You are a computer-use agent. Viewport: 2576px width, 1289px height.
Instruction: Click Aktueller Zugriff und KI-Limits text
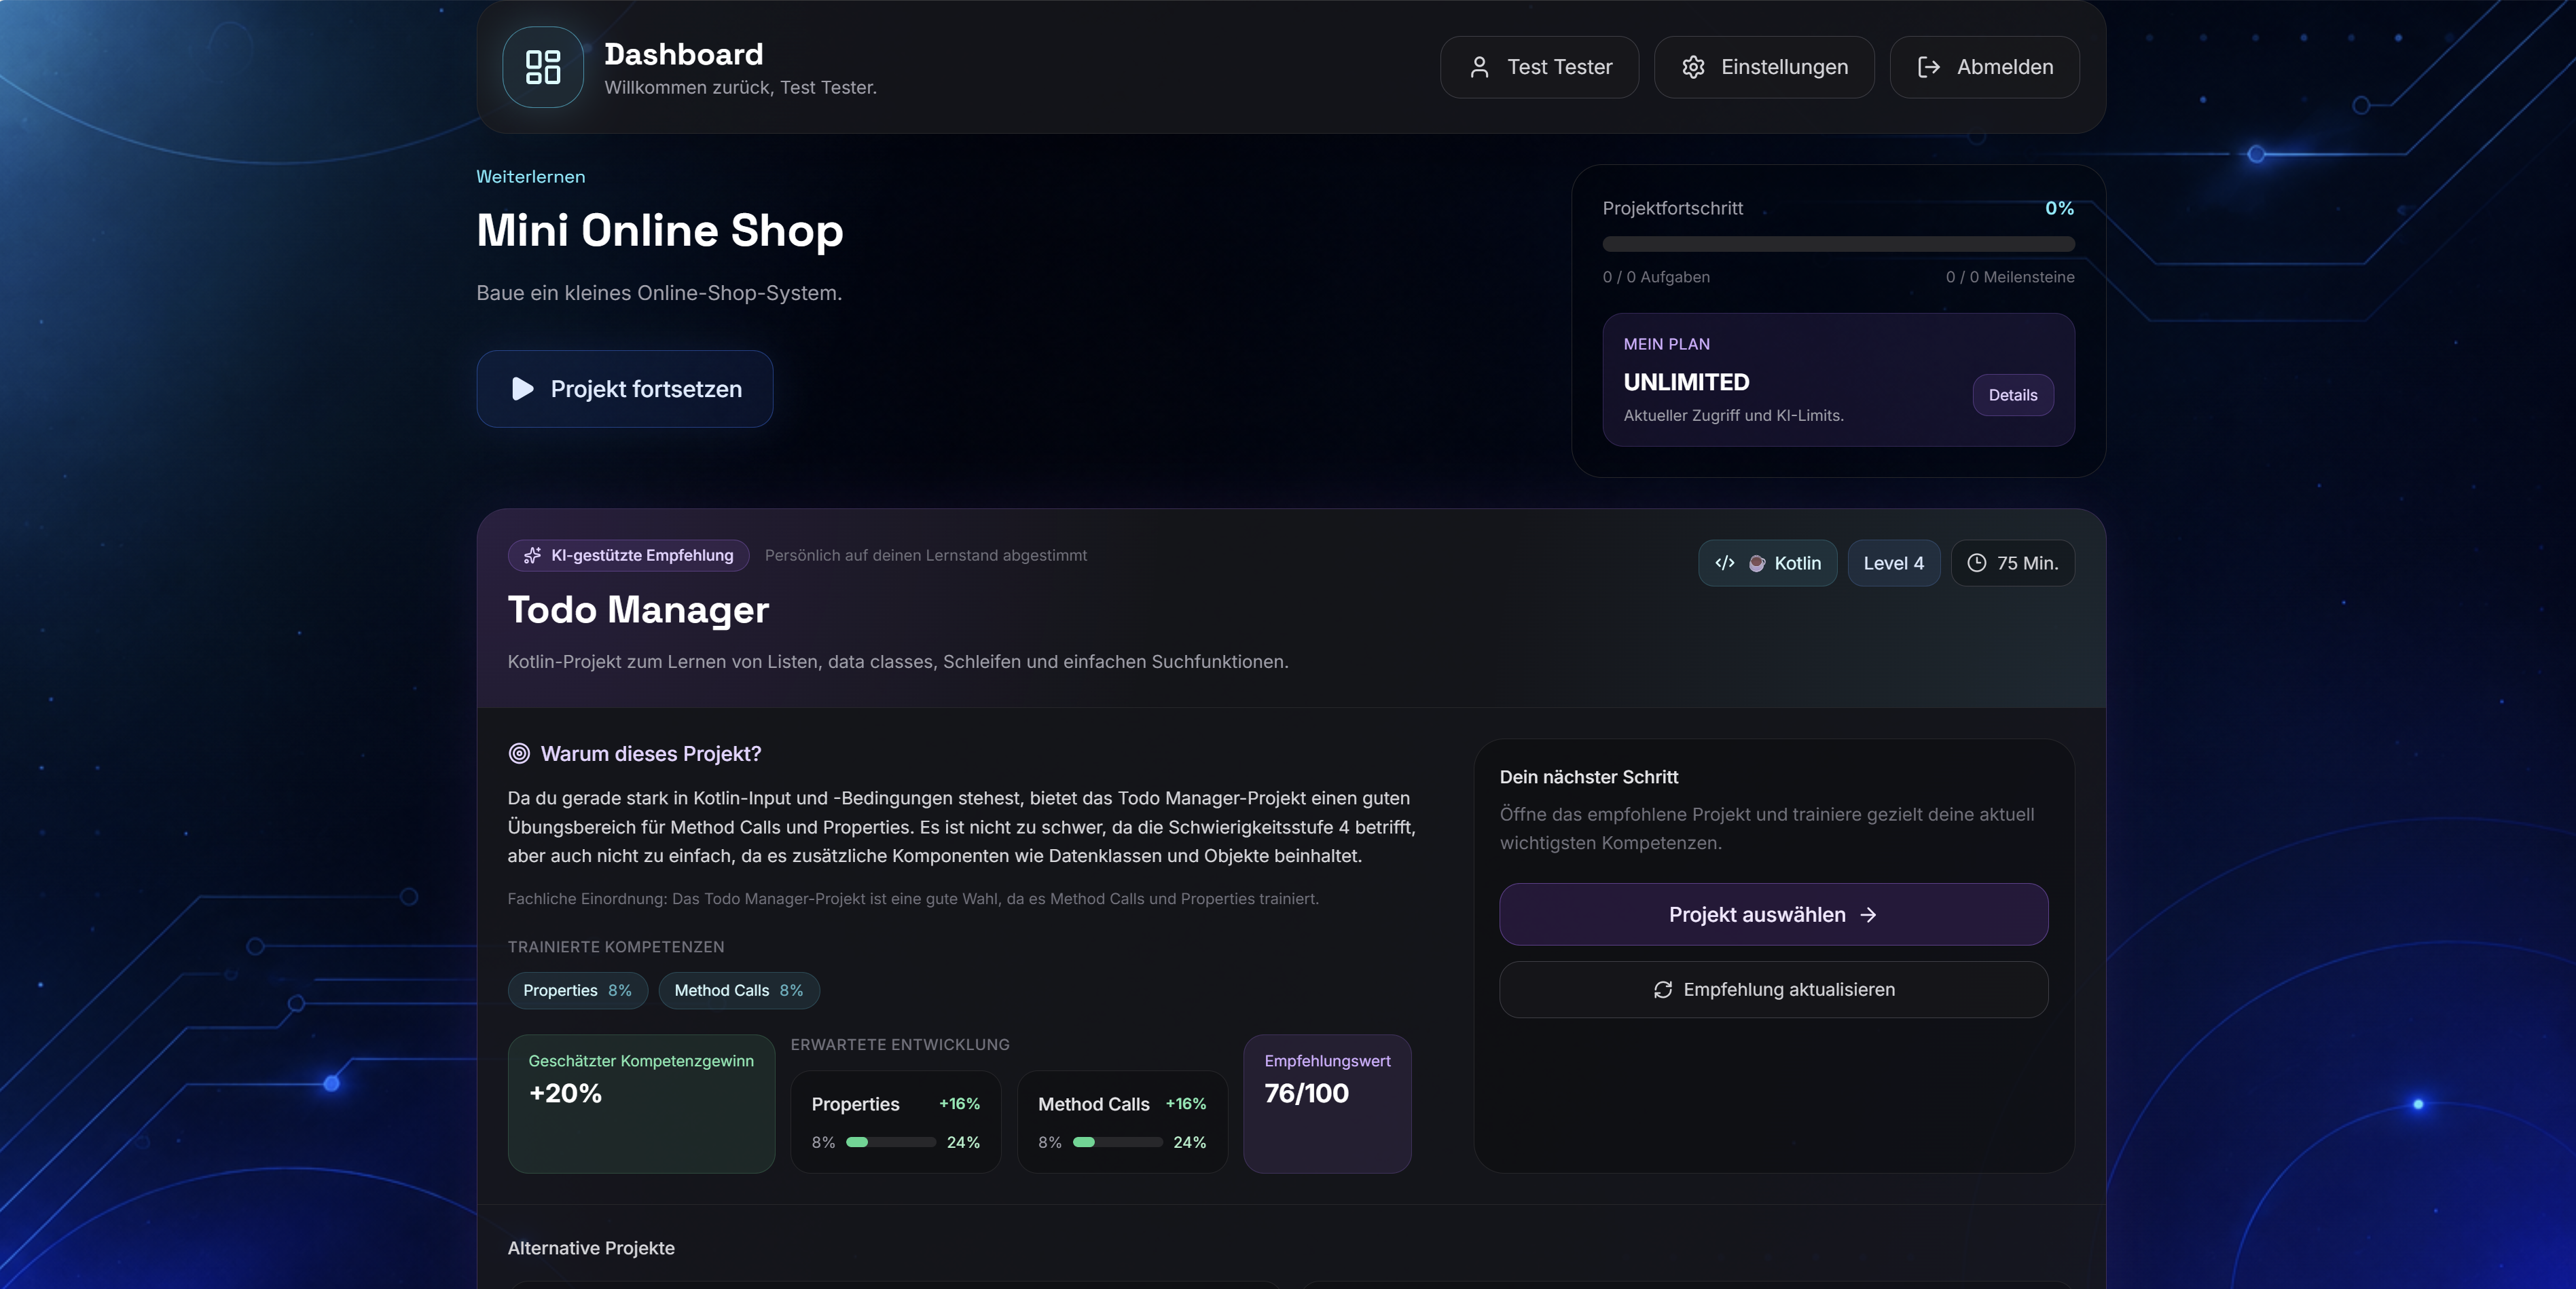pyautogui.click(x=1733, y=415)
